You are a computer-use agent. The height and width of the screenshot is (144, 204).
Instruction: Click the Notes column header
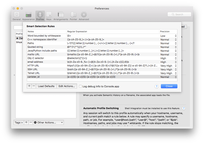coord(31,32)
